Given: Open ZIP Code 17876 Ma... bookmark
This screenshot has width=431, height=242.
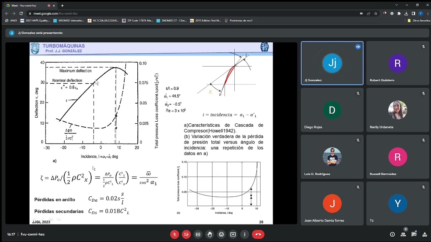Looking at the screenshot, I should click(137, 21).
